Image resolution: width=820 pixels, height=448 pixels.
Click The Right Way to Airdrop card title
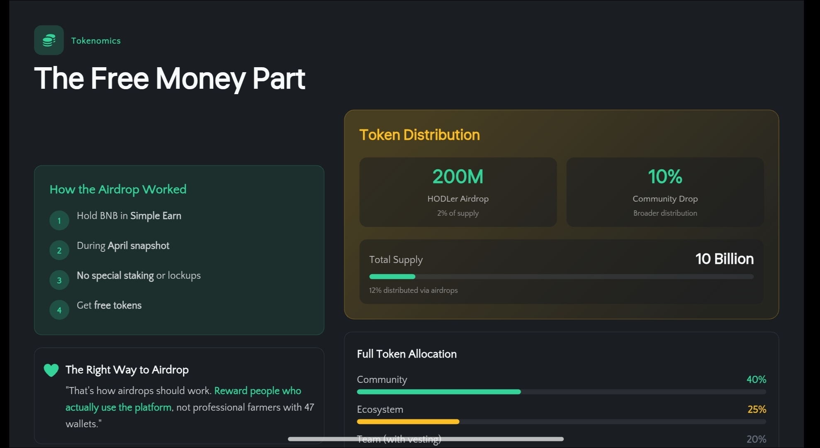click(x=127, y=370)
